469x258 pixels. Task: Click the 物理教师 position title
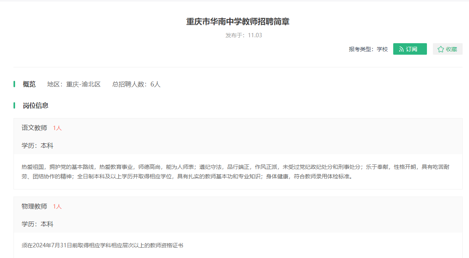pos(35,206)
